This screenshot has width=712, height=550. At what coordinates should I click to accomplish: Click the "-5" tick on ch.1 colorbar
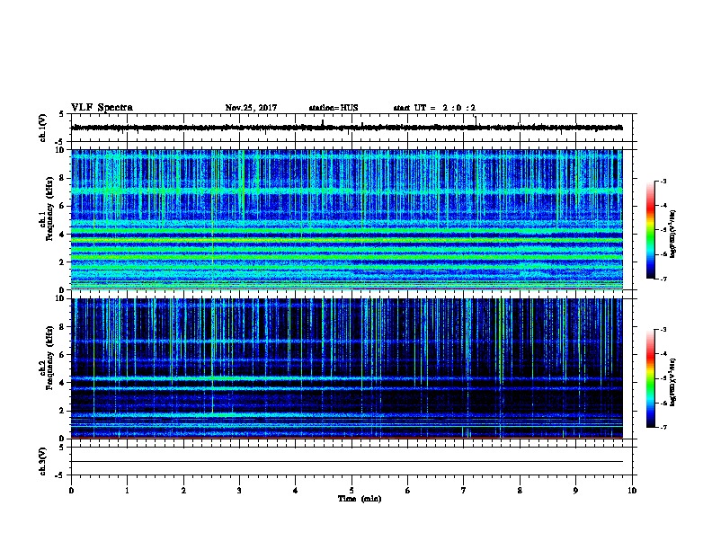tap(663, 230)
